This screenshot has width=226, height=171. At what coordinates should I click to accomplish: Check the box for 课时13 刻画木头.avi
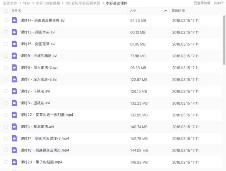[x=6, y=32]
